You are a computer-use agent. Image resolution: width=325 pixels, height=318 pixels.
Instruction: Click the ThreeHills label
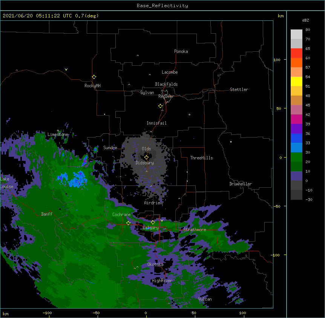pyautogui.click(x=201, y=158)
